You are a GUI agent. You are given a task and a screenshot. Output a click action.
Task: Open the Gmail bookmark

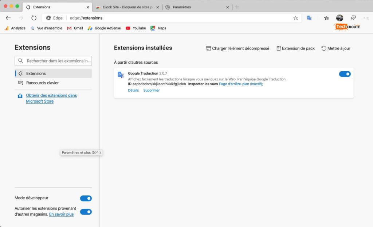point(75,28)
